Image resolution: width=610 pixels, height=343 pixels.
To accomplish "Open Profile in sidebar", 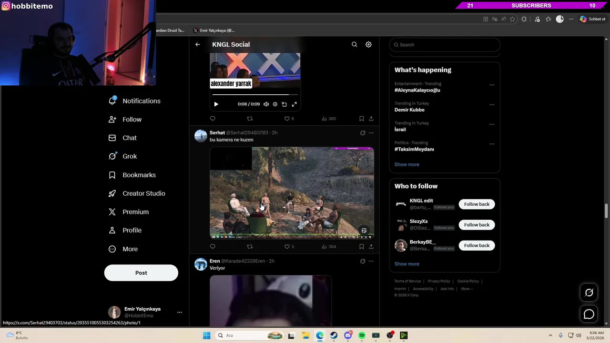I will [125, 230].
